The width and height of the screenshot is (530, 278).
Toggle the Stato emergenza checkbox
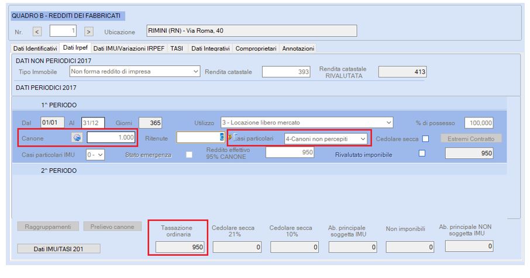(190, 155)
